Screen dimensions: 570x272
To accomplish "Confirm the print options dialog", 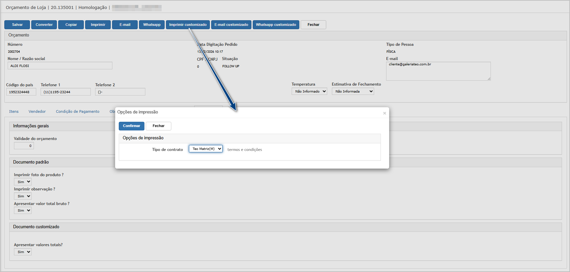I will point(131,126).
